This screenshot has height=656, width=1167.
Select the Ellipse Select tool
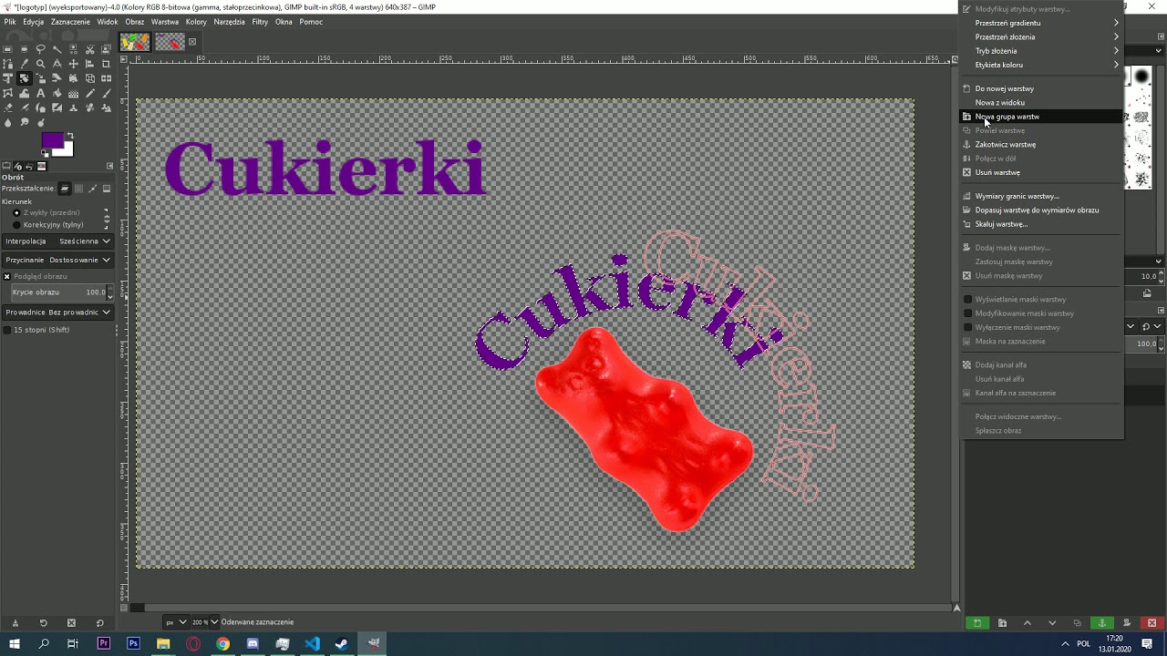[x=24, y=49]
